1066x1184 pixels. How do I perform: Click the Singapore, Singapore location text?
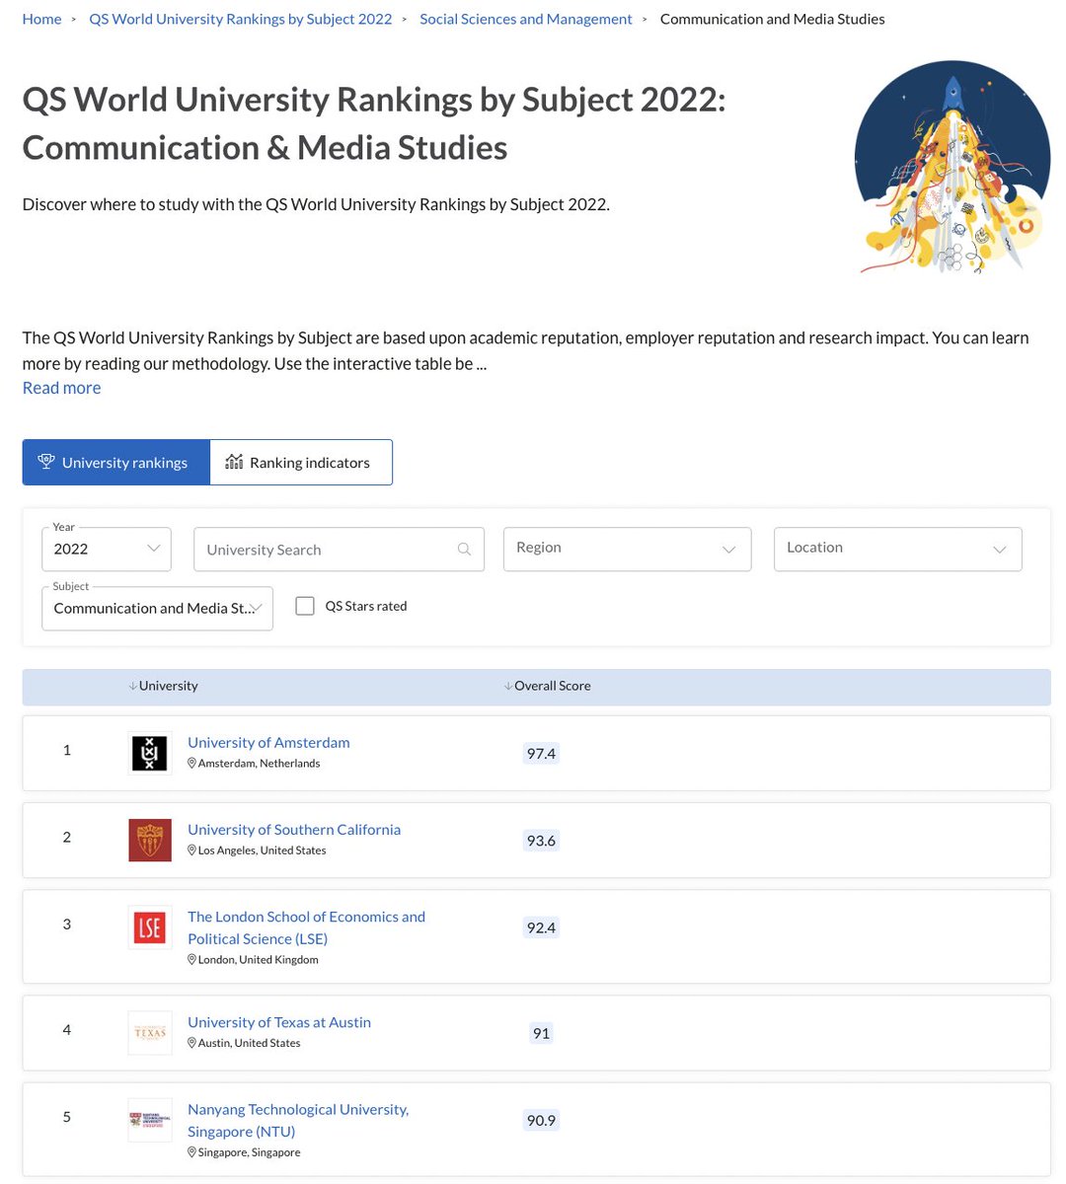249,1151
